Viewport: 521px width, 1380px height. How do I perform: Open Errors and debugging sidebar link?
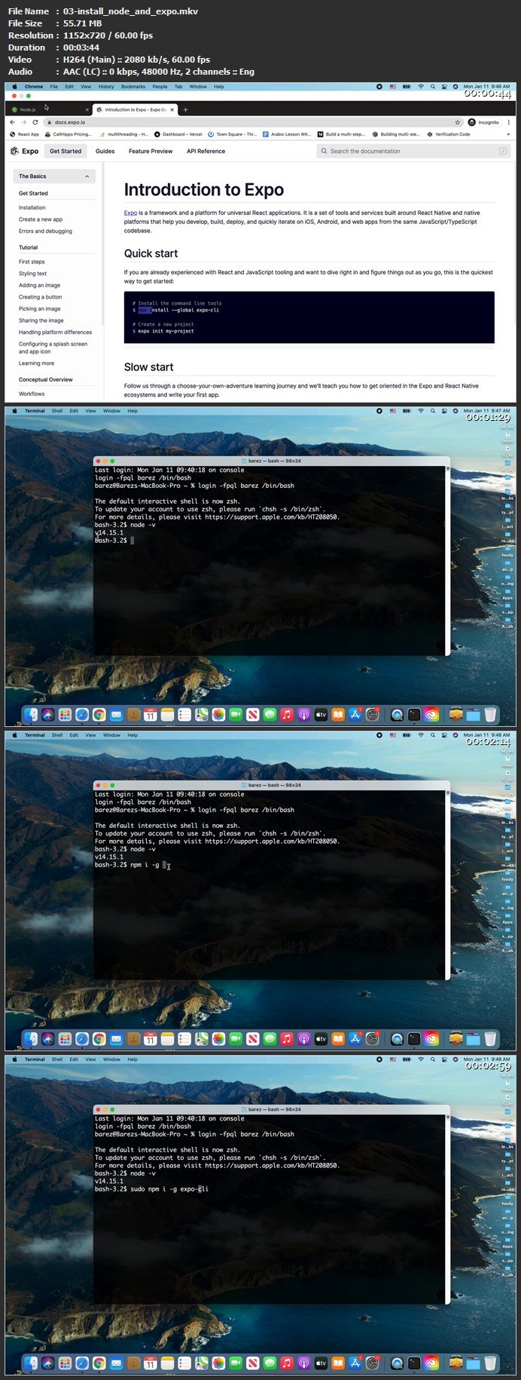45,231
